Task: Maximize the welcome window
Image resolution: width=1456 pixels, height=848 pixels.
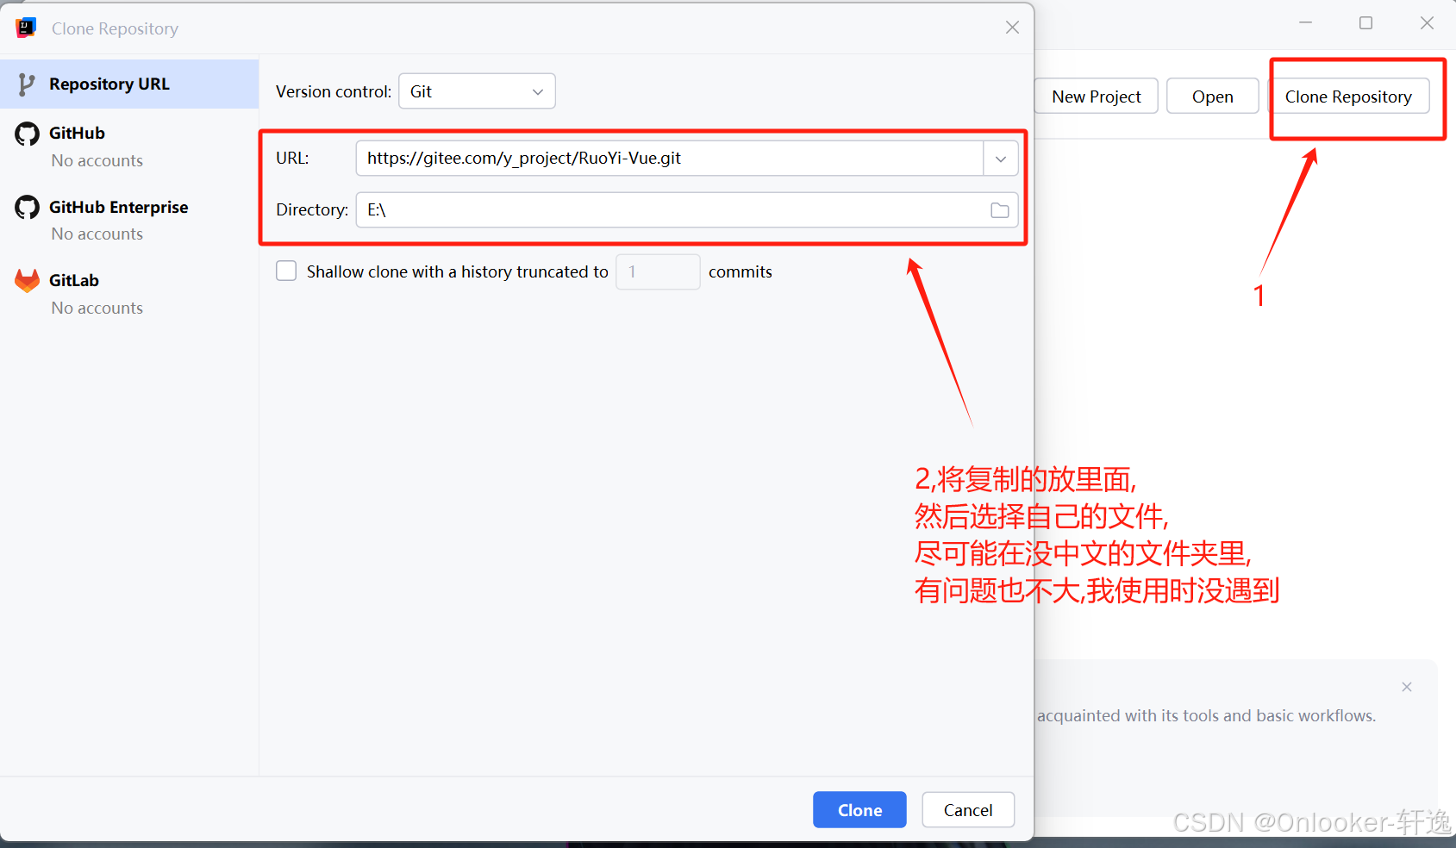Action: [1366, 23]
